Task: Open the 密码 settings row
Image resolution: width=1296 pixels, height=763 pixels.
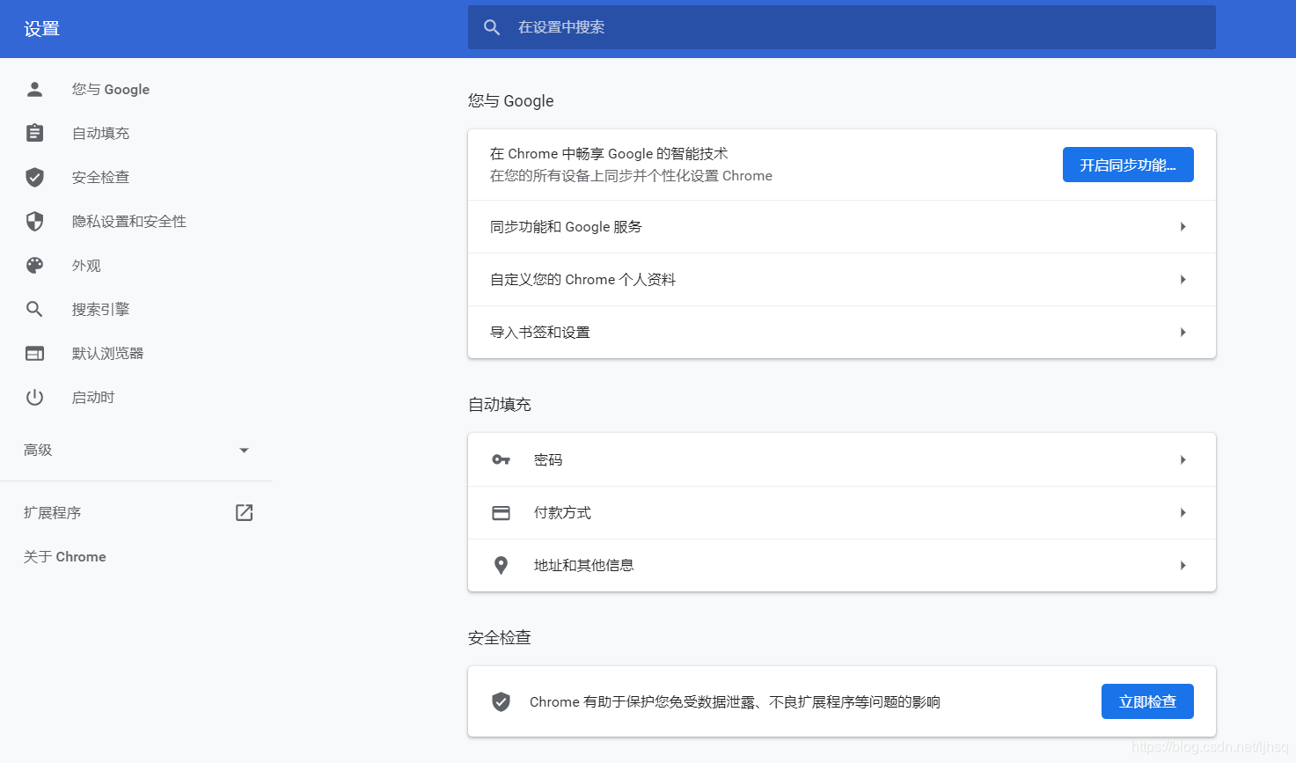Action: pos(842,459)
